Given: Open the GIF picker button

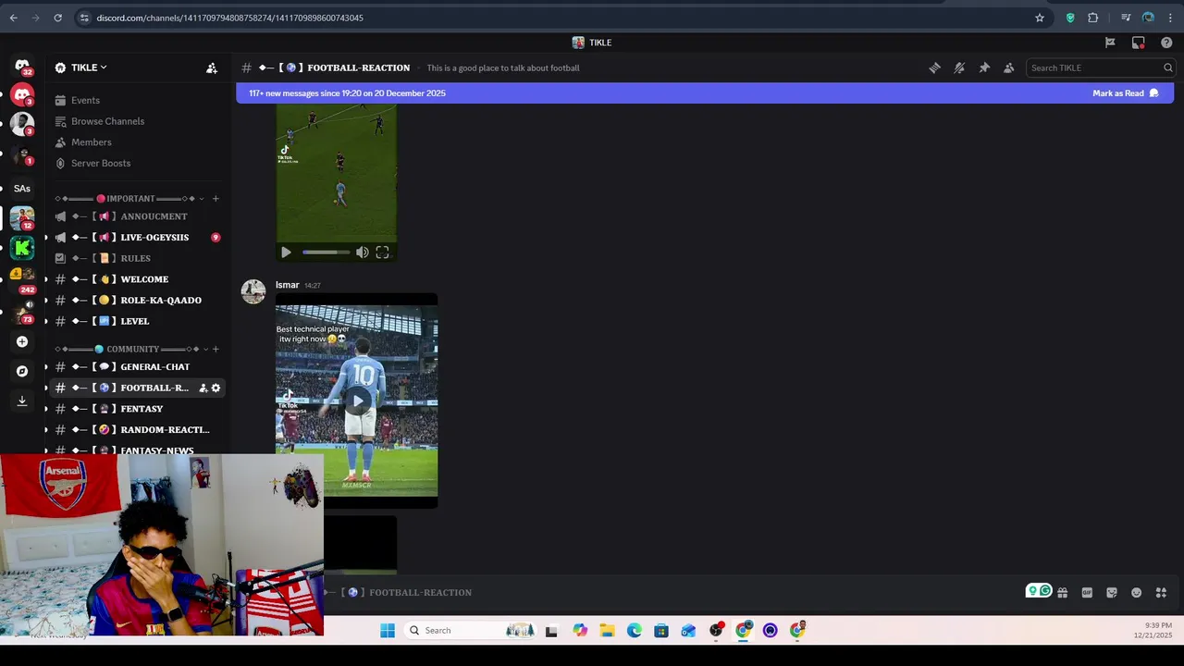Looking at the screenshot, I should click(1087, 592).
